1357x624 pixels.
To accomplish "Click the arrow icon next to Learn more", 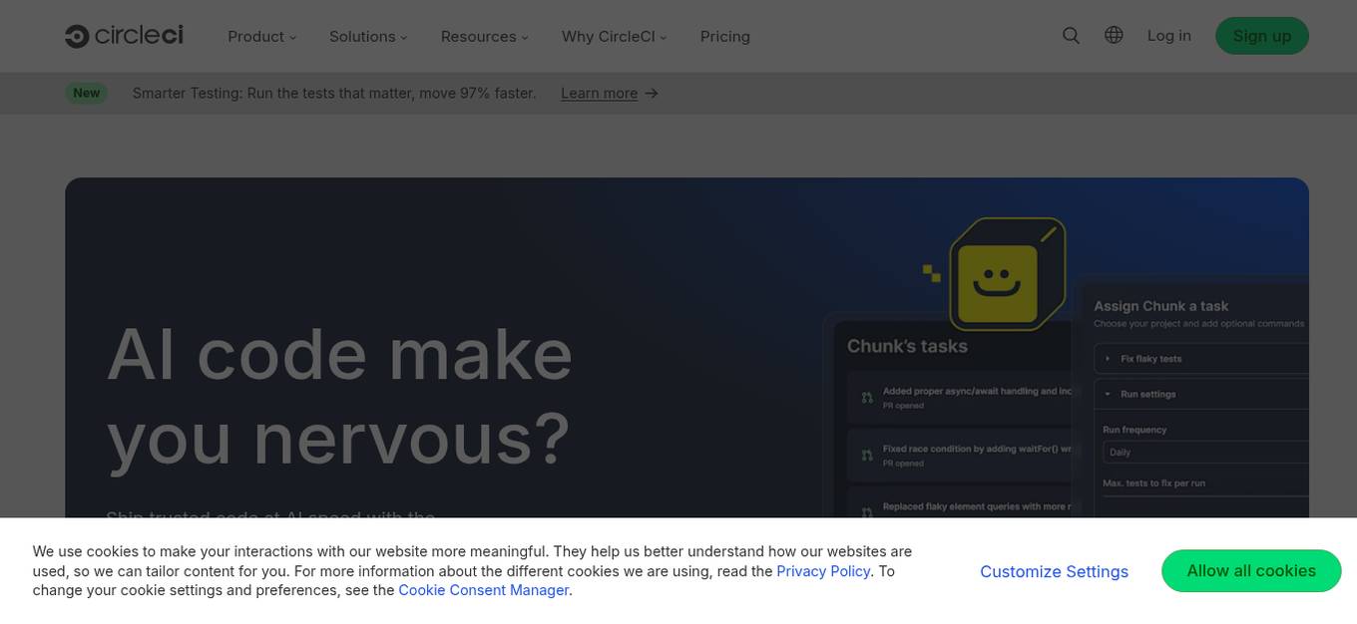I will (x=652, y=93).
